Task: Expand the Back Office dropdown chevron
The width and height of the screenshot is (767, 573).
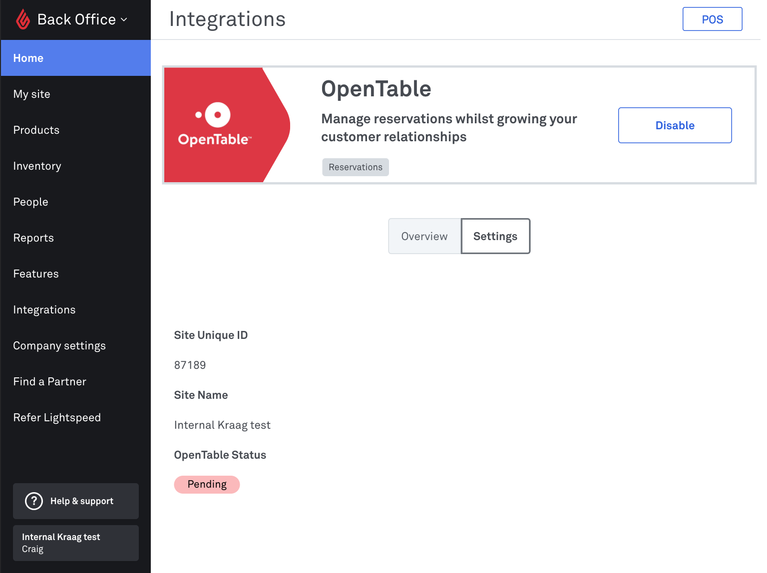Action: (x=124, y=20)
